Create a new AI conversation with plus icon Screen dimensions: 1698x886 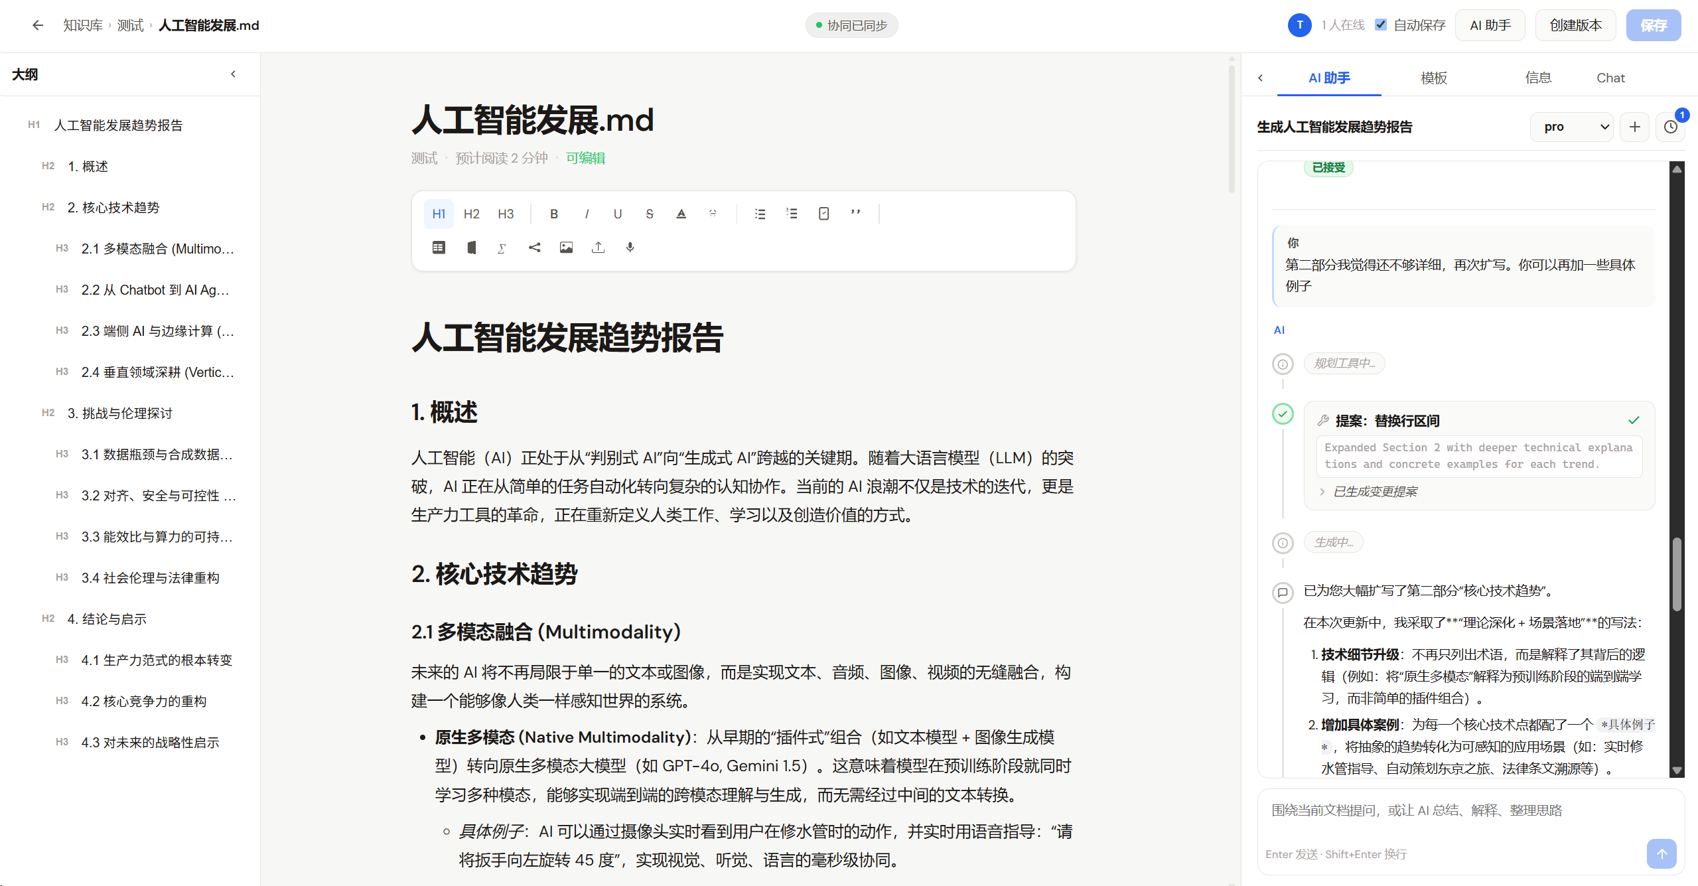coord(1635,127)
